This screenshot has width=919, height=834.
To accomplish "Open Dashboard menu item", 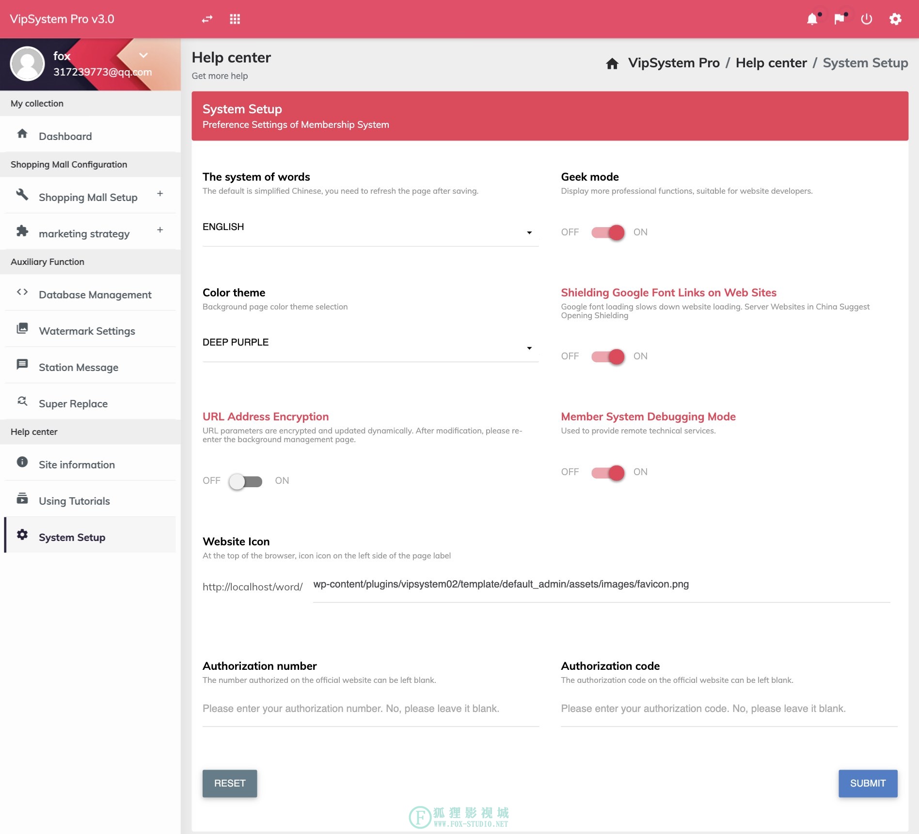I will 90,134.
